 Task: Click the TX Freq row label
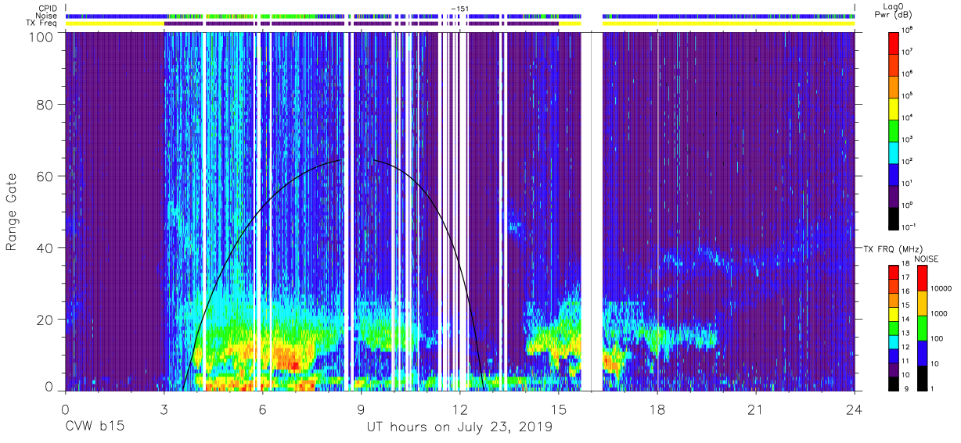[x=41, y=23]
